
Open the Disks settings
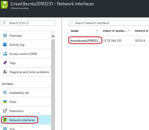[x=26, y=102]
